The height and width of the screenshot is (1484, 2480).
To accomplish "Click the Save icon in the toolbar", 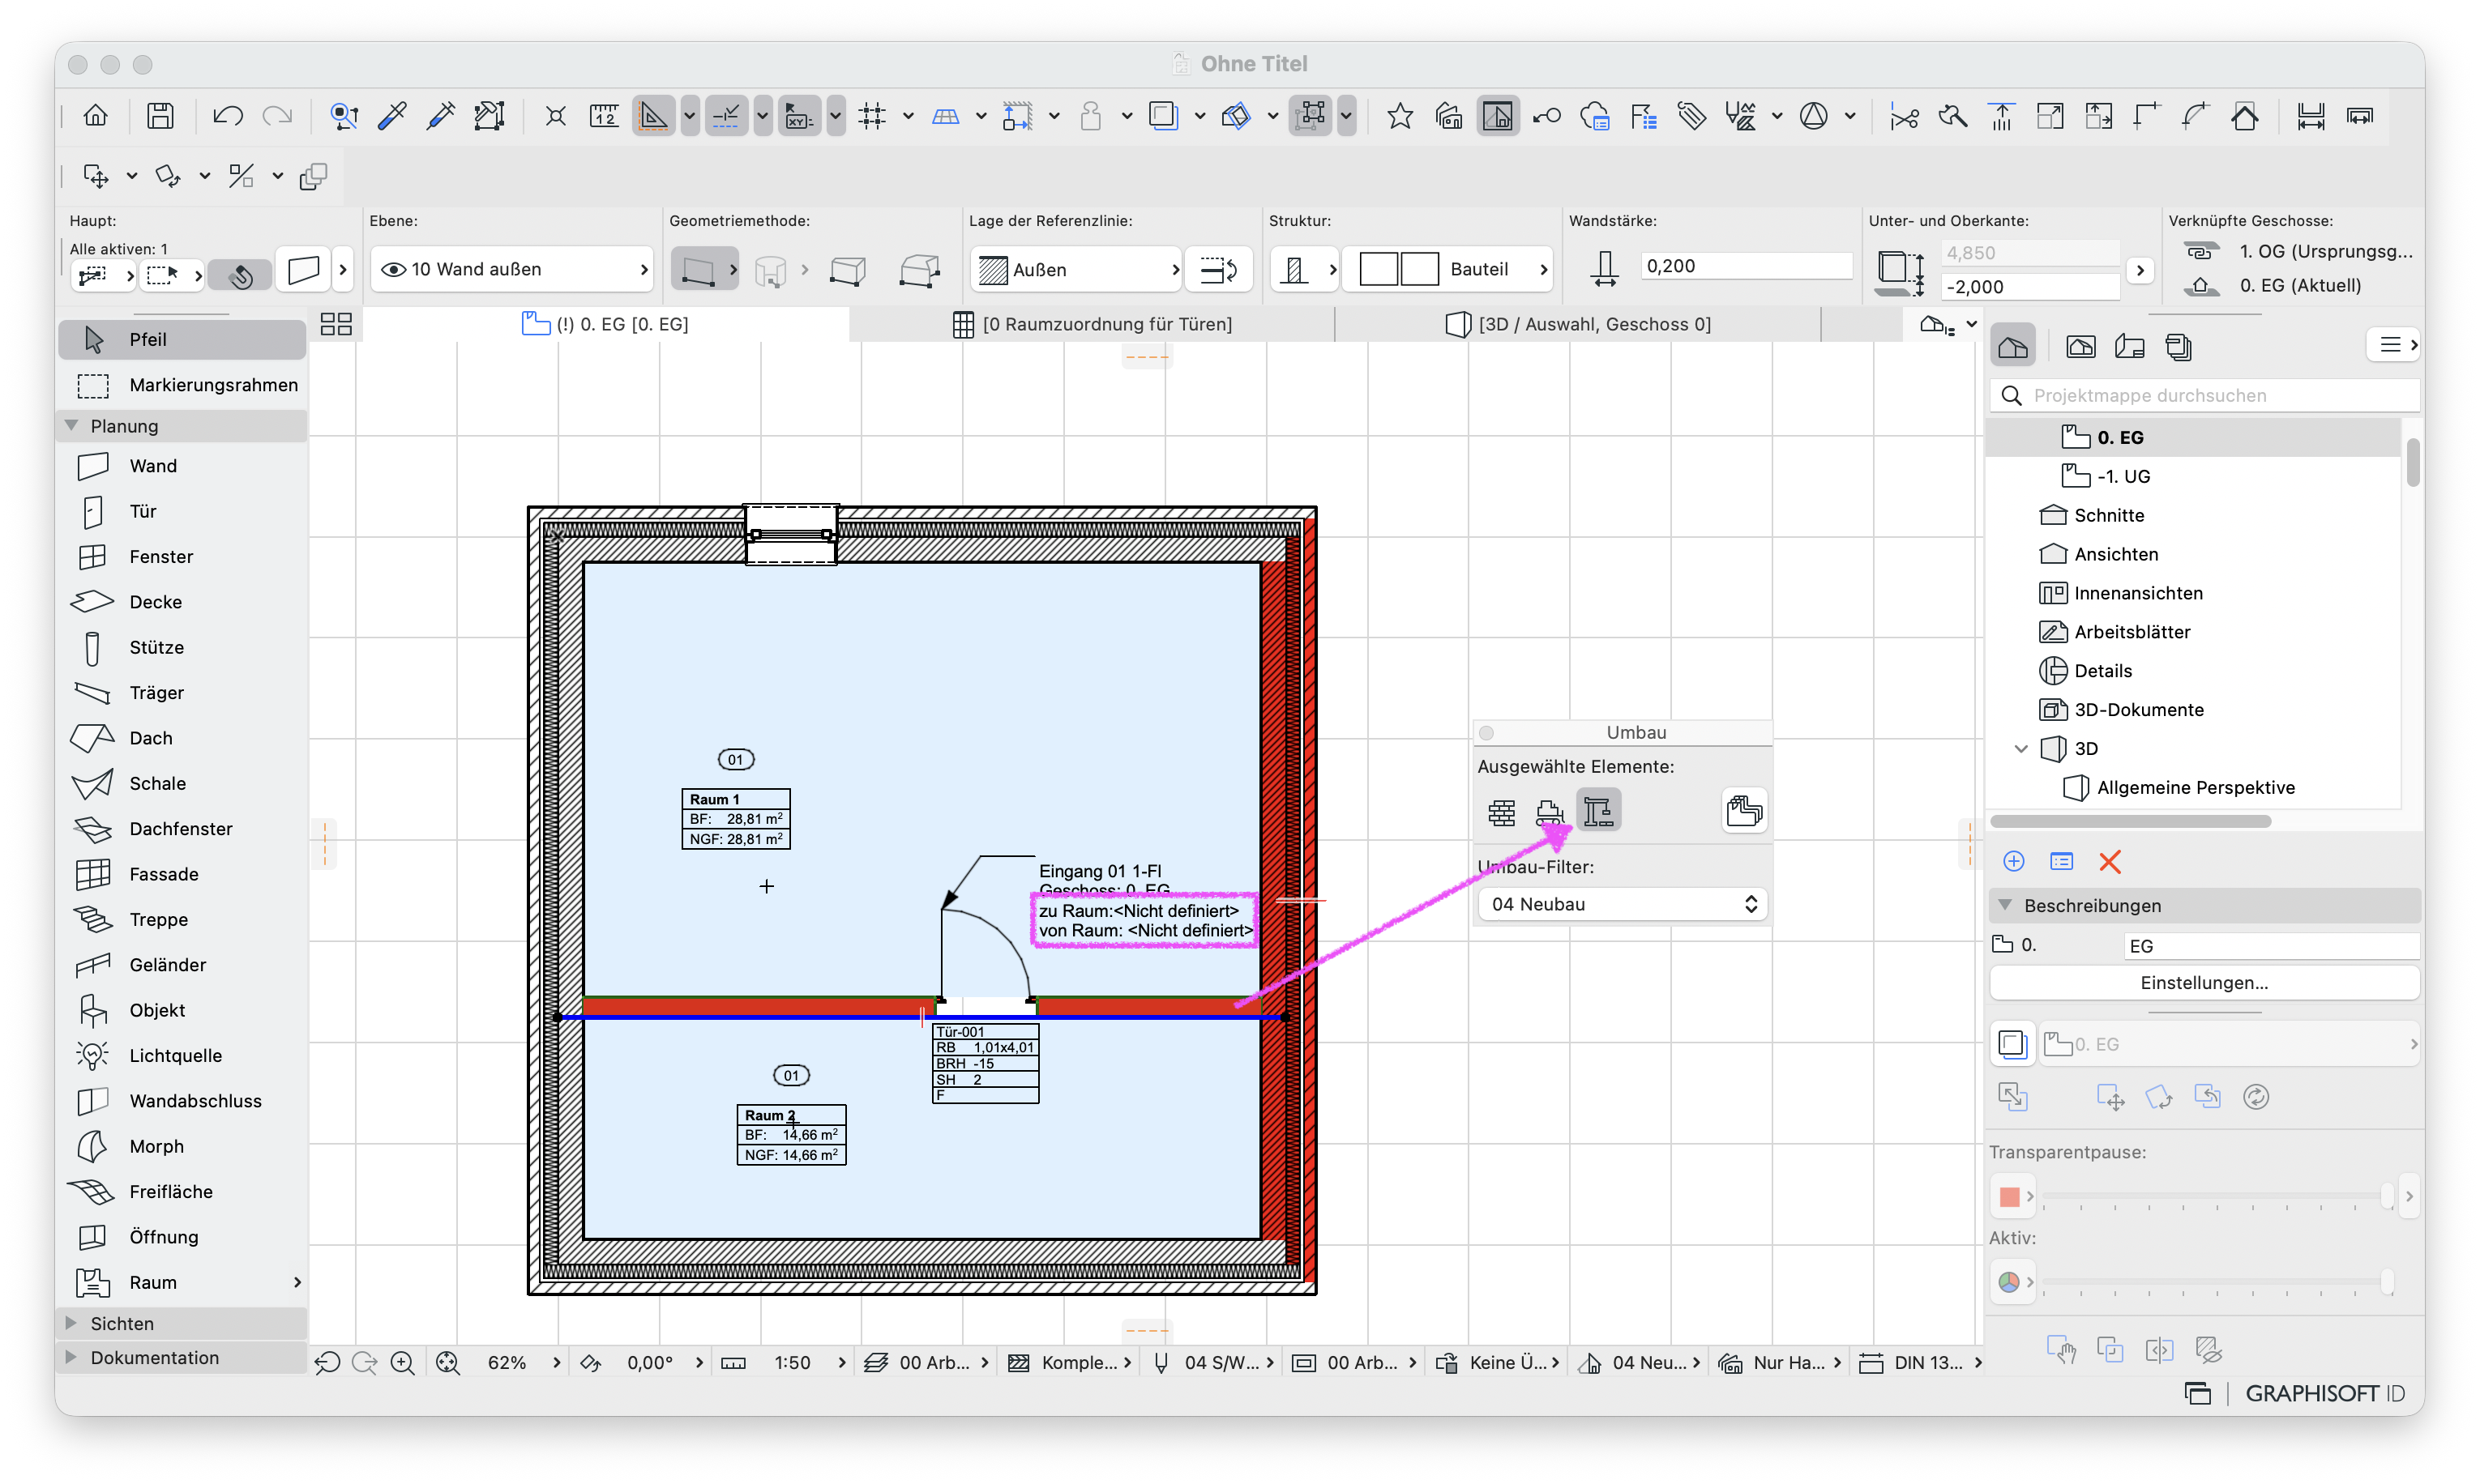I will point(160,117).
